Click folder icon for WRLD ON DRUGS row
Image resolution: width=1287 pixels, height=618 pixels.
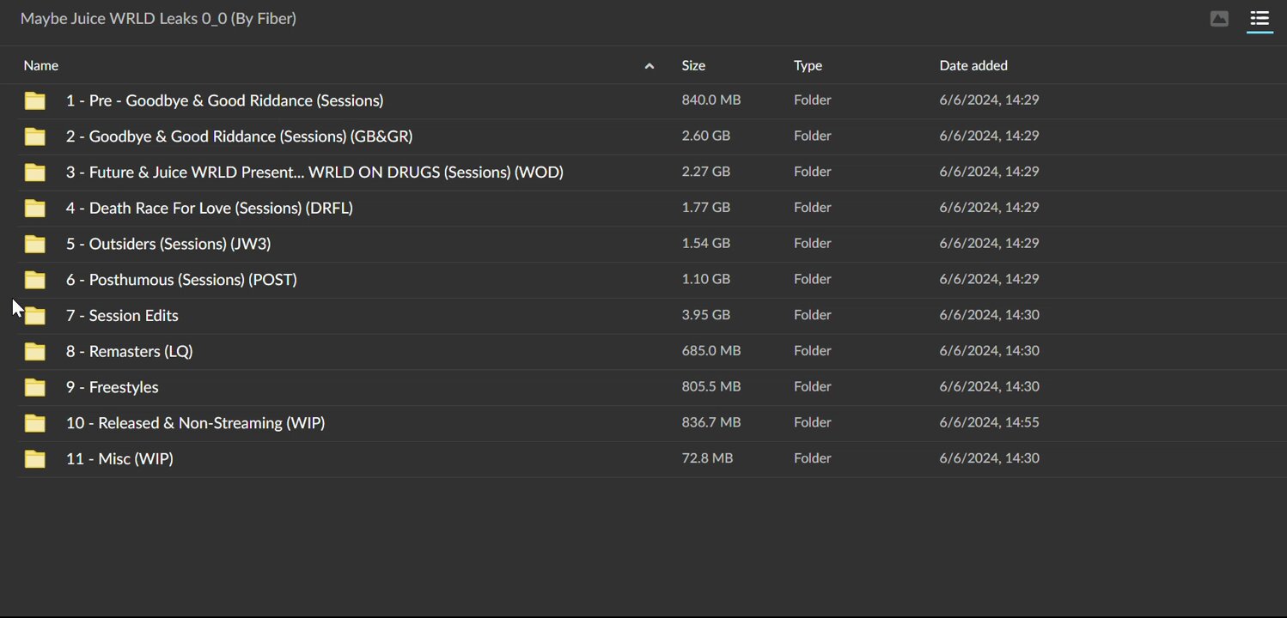coord(35,173)
